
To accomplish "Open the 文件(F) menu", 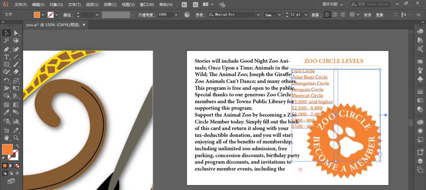I will pyautogui.click(x=20, y=5).
